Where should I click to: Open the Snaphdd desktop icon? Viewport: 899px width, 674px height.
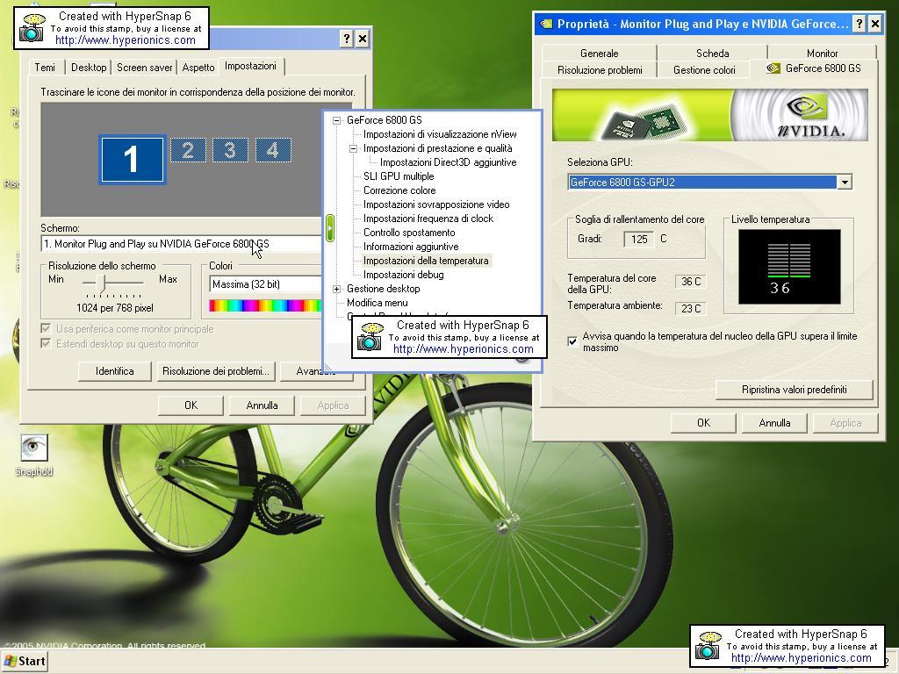point(34,455)
